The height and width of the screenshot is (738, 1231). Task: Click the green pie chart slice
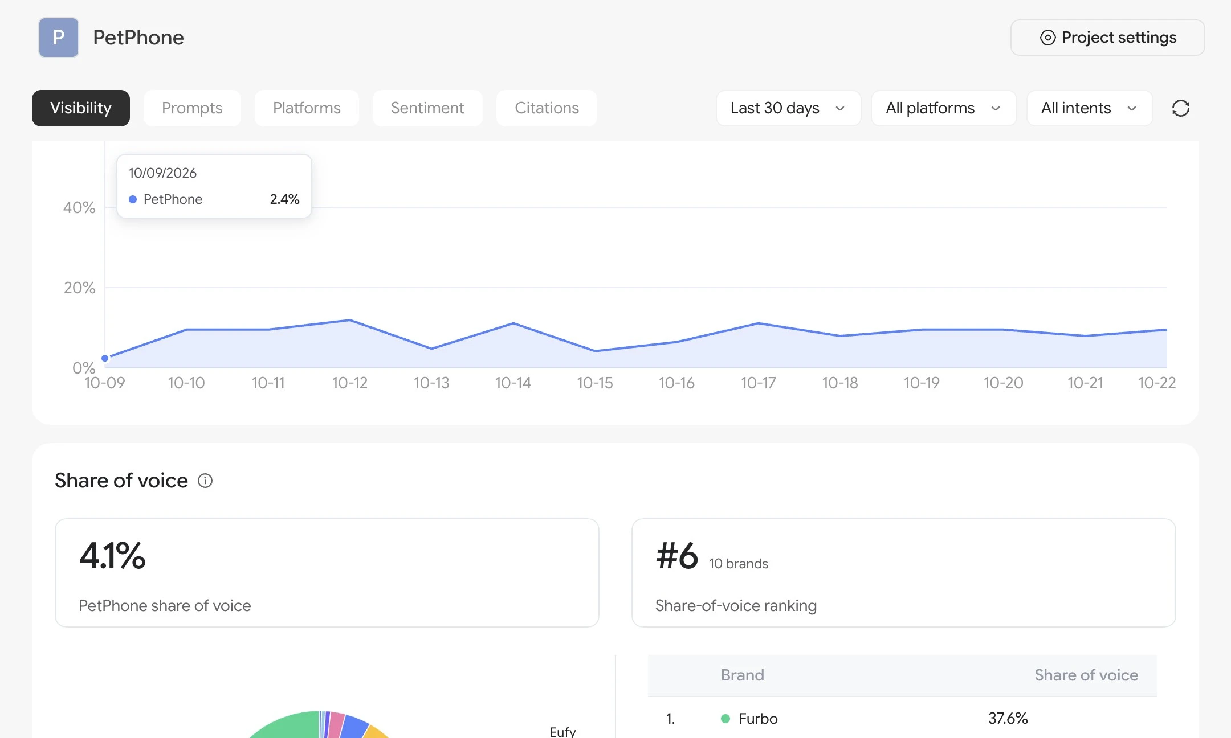point(291,726)
